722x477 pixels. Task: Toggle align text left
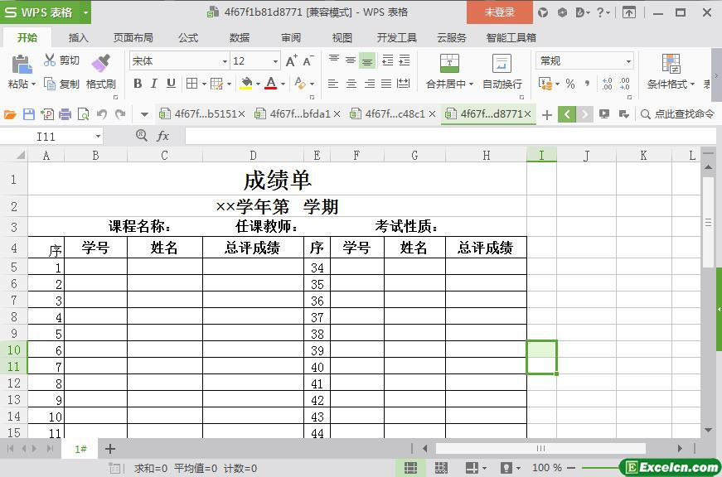coord(333,84)
